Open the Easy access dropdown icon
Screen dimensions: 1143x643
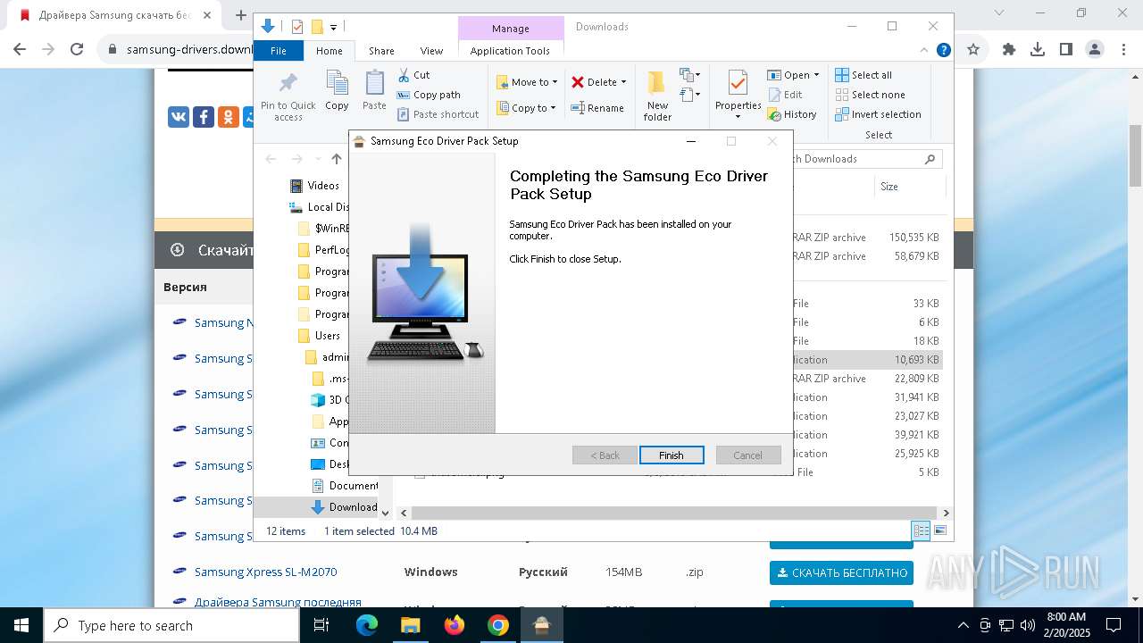tap(690, 94)
